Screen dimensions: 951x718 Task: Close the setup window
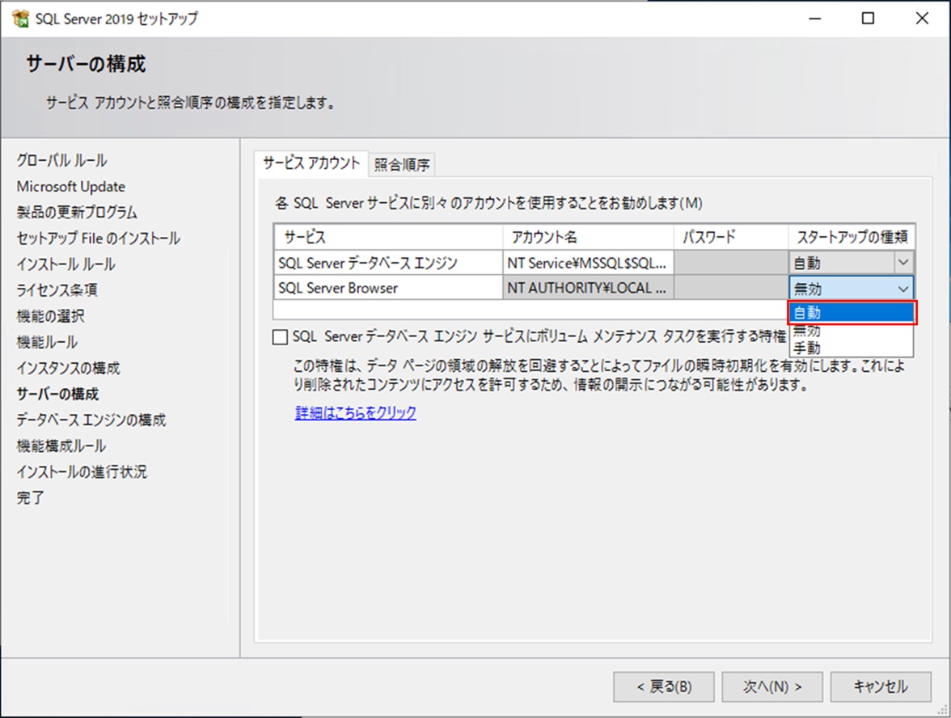point(921,19)
